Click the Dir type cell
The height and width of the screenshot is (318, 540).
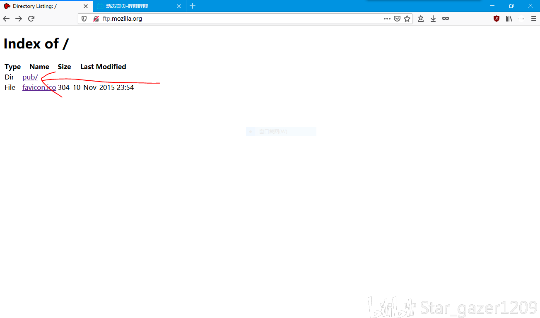(x=9, y=77)
